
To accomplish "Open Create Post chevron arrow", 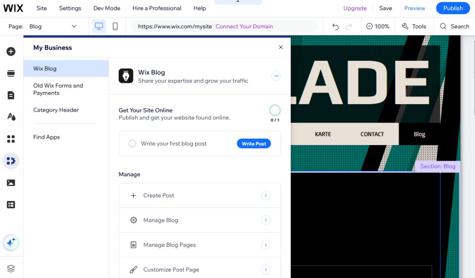I will tap(266, 196).
